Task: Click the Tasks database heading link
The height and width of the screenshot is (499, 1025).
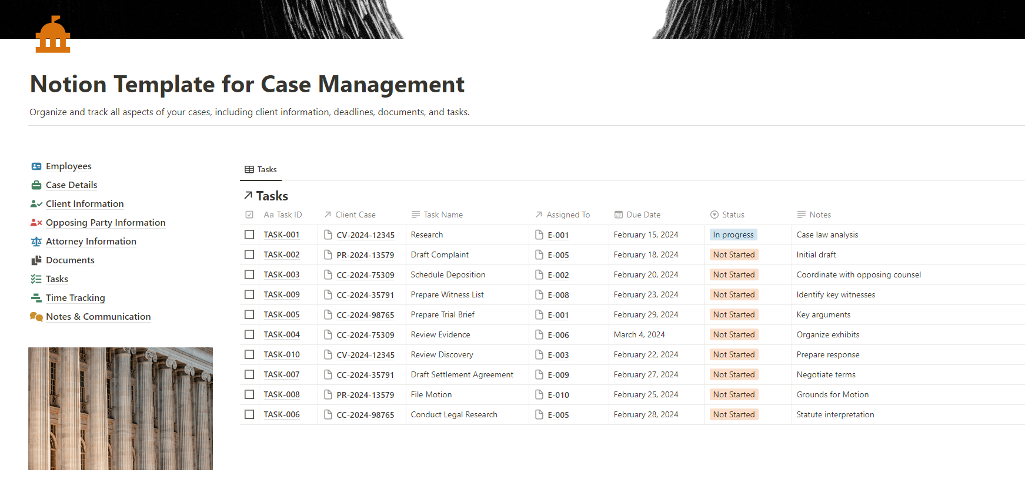Action: click(x=272, y=196)
